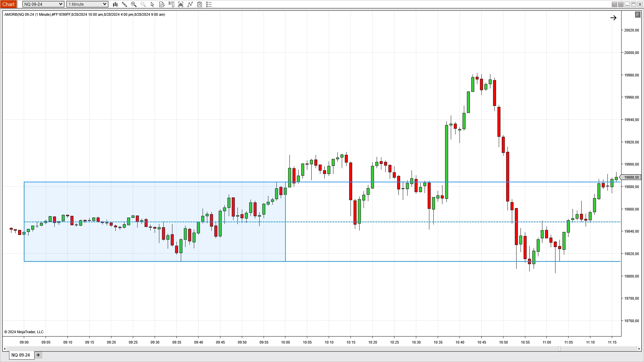Select the drawing tools pencil icon

(124, 4)
